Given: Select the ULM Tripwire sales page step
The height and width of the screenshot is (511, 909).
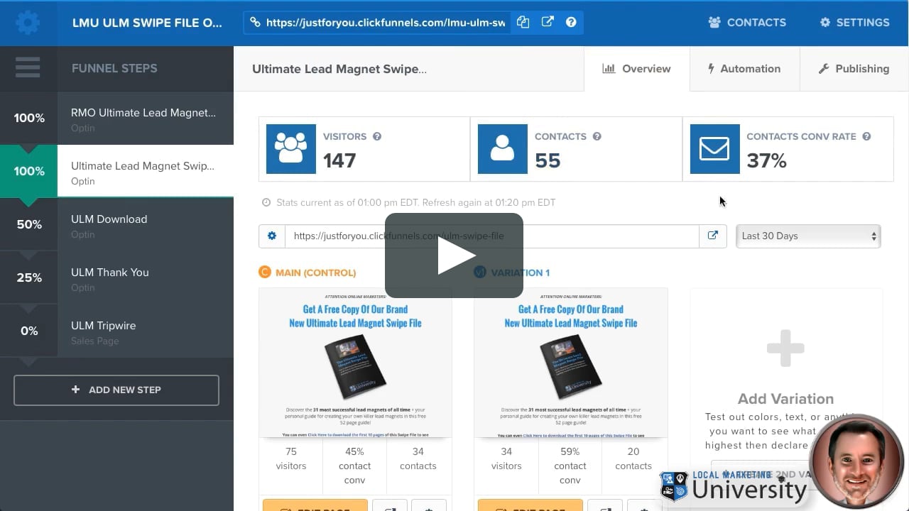Looking at the screenshot, I should [x=146, y=331].
